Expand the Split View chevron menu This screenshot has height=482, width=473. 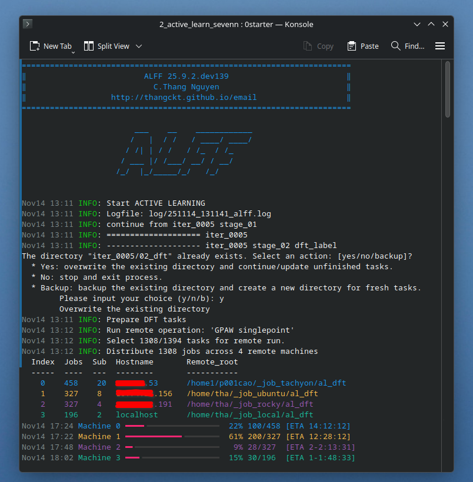click(139, 46)
